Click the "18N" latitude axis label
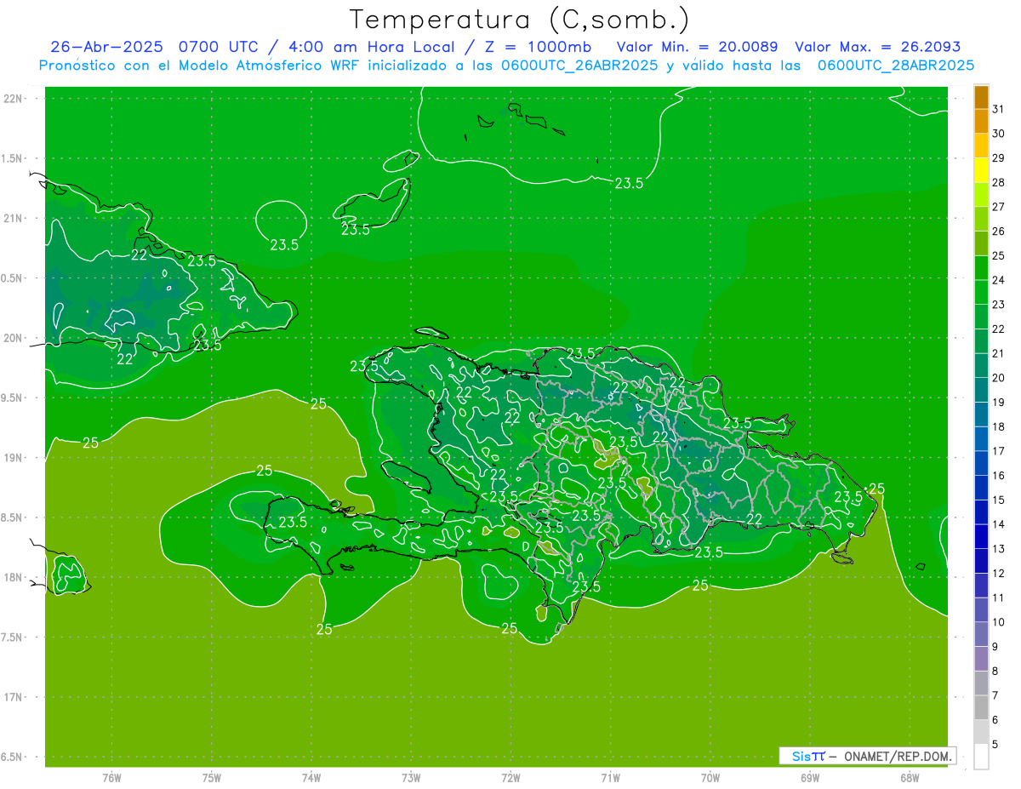The height and width of the screenshot is (789, 1021). click(x=13, y=578)
